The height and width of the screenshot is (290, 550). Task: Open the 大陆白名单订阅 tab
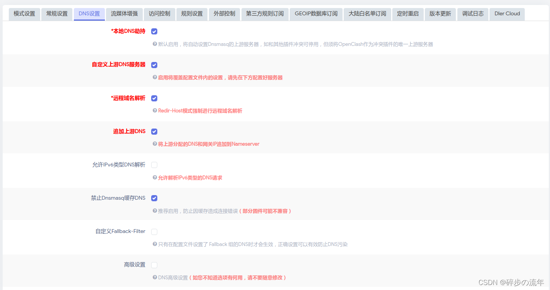tap(367, 14)
